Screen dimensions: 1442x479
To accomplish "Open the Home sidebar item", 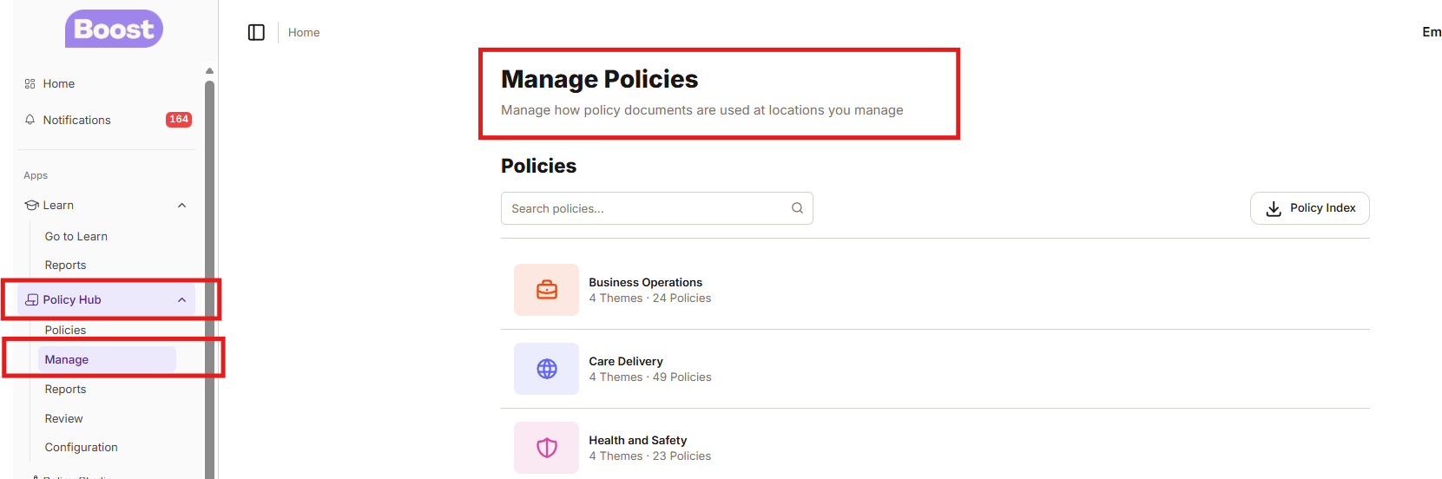I will click(x=58, y=84).
